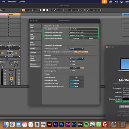Click the compensación error de controlador value field
Viewport: 129px width, 129px height.
click(75, 68)
